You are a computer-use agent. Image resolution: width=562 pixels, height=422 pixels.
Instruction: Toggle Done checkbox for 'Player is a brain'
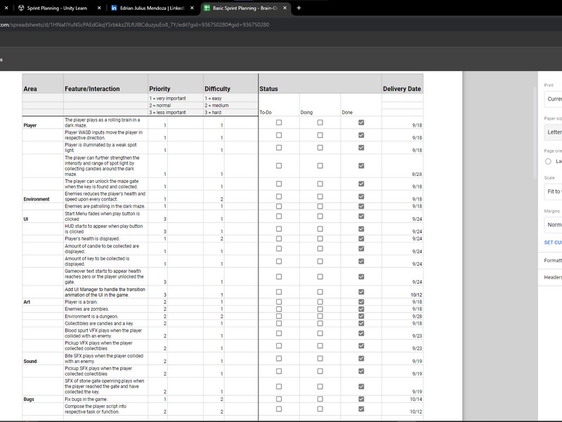click(x=361, y=302)
